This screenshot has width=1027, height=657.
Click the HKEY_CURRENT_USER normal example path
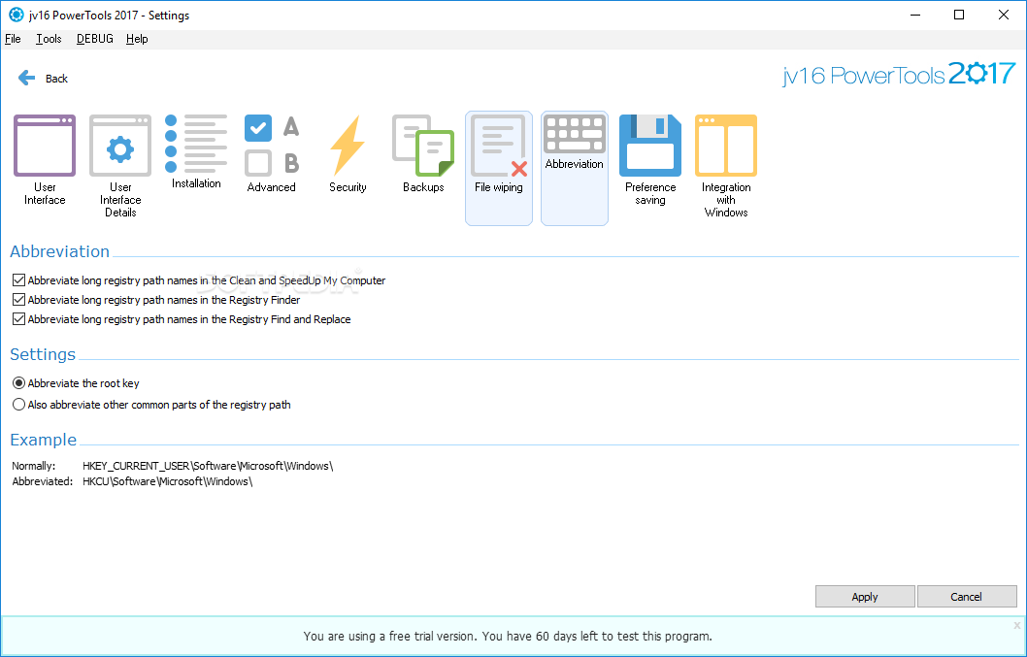point(208,466)
